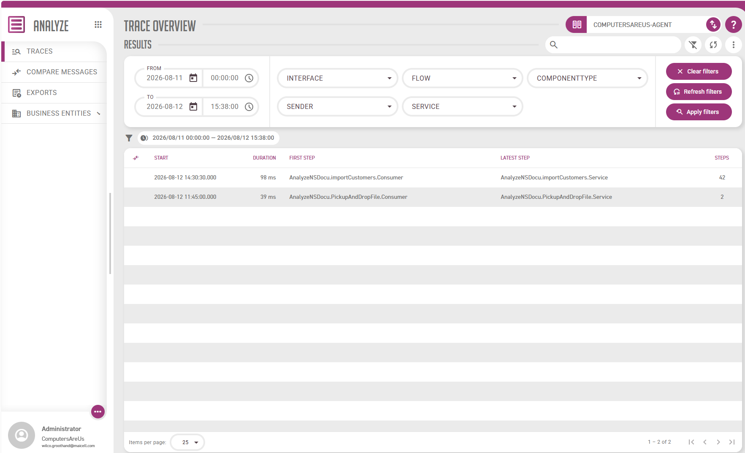Click the purple ellipsis button above the profile
The height and width of the screenshot is (453, 745).
(x=98, y=412)
